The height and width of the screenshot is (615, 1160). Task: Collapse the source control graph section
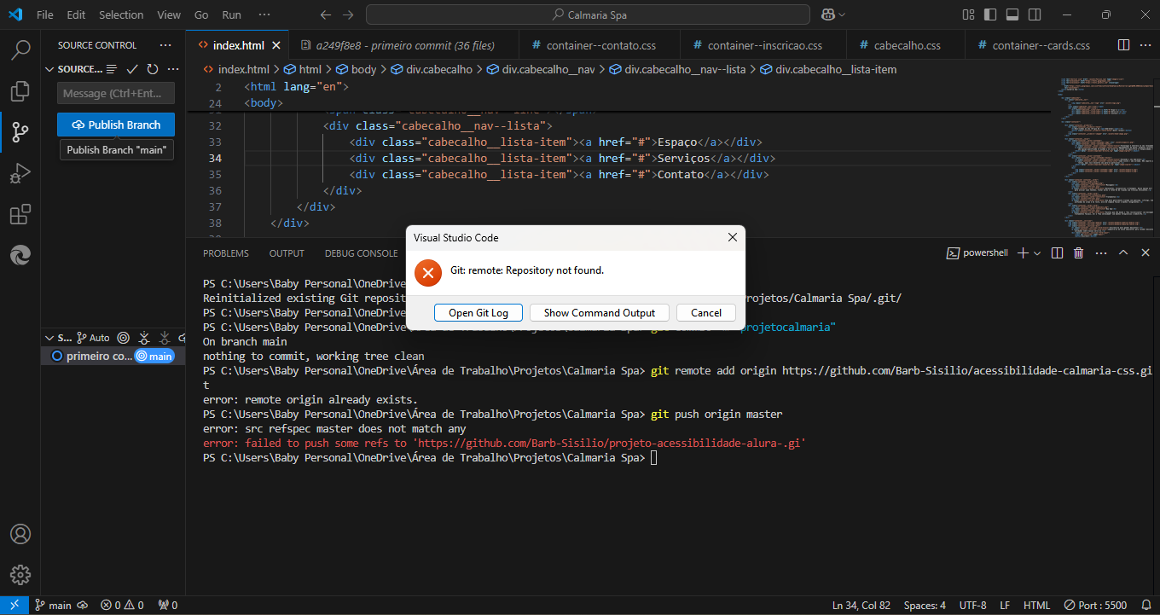pos(49,338)
